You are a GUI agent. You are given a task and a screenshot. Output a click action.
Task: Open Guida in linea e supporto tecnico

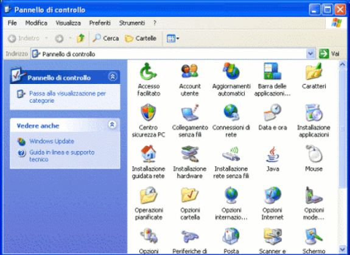click(62, 156)
